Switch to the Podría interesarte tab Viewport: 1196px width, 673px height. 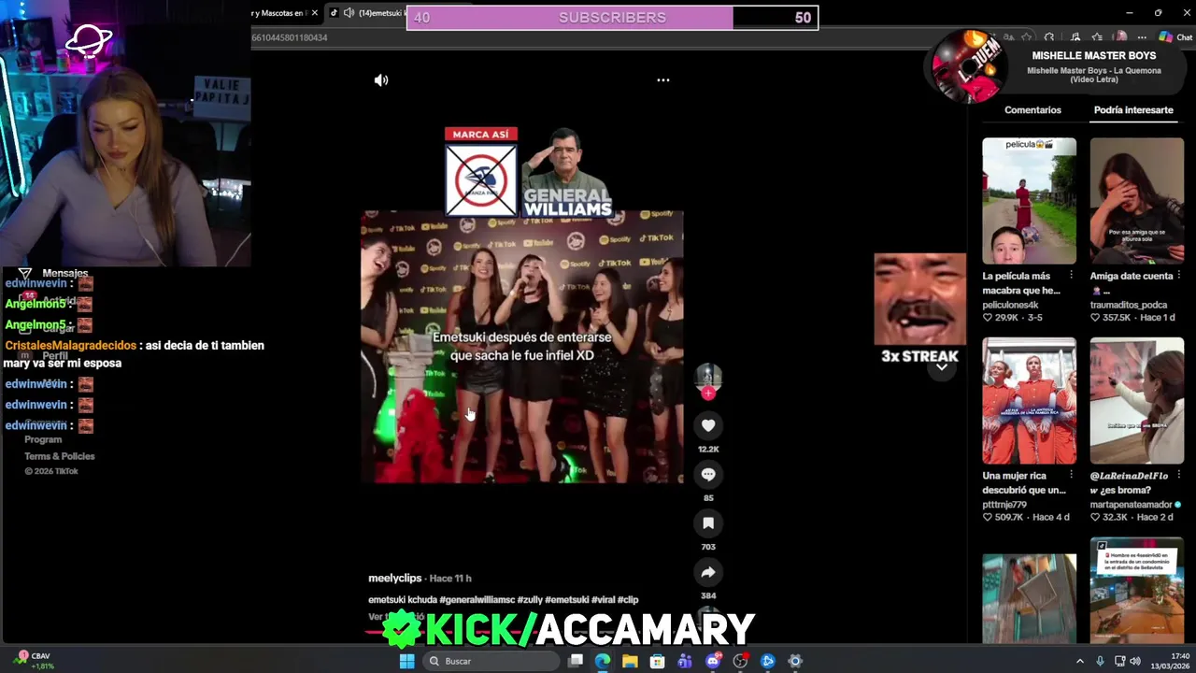(x=1133, y=110)
